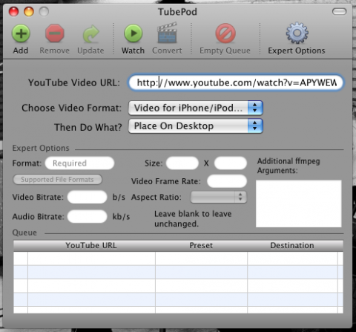The image size is (356, 332).
Task: Click the red close window button
Action: coord(13,11)
